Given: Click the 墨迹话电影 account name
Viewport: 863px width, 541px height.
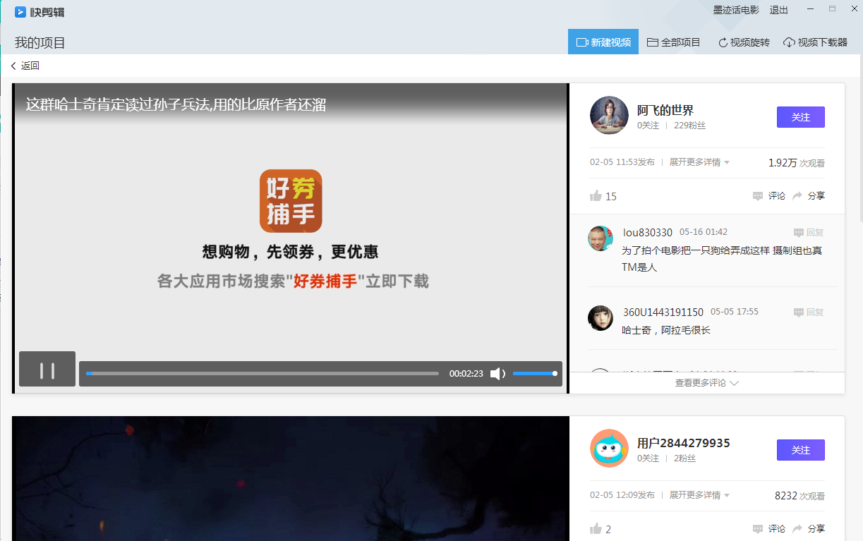Looking at the screenshot, I should click(736, 10).
